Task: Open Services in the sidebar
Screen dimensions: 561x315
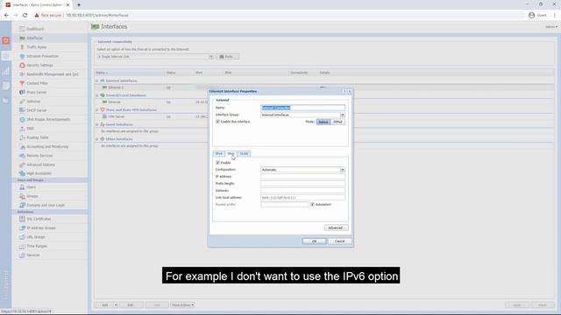Action: pyautogui.click(x=33, y=255)
